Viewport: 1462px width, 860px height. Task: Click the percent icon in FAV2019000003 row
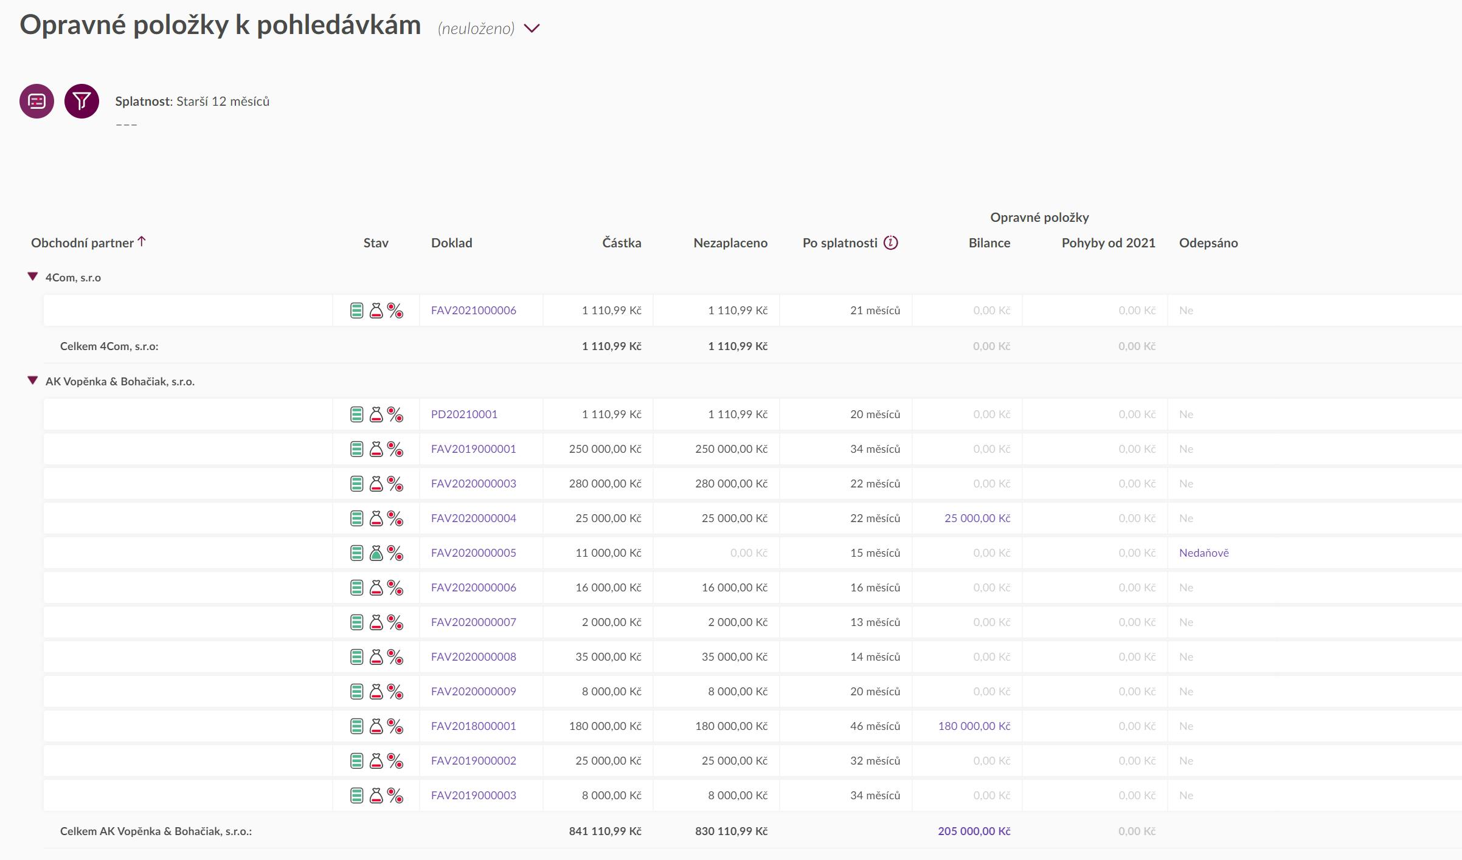coord(395,796)
